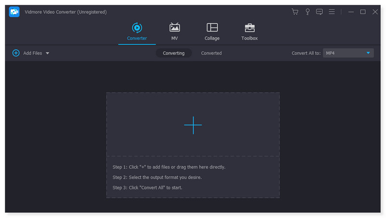Open the hamburger menu icon
Screen dimensions: 386x218
tap(332, 12)
